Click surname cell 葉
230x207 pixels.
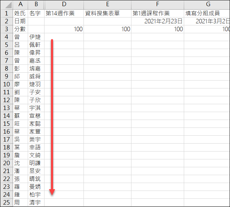(21, 147)
